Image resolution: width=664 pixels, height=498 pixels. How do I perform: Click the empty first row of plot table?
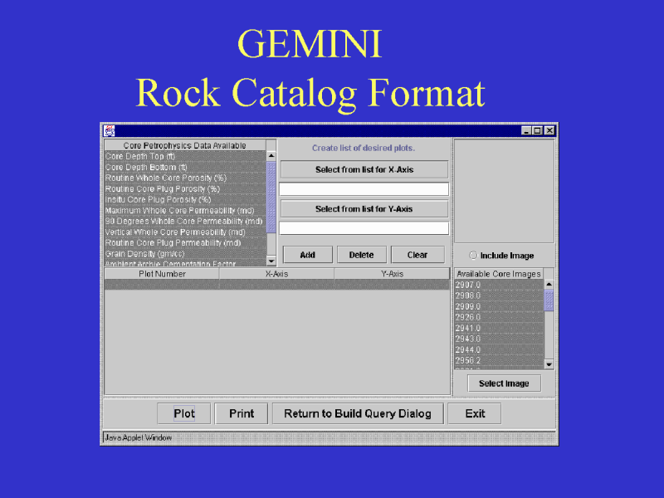(277, 285)
